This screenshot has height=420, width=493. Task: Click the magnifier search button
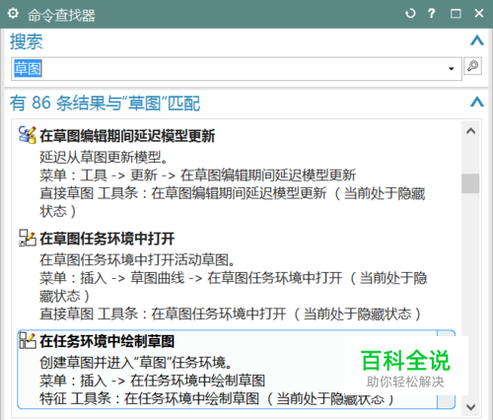tap(472, 66)
